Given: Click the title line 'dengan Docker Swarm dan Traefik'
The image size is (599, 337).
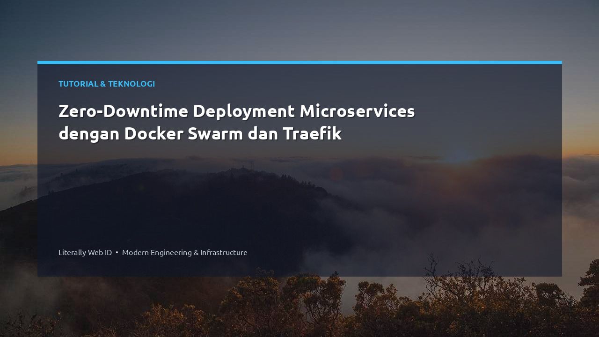Looking at the screenshot, I should tap(200, 134).
